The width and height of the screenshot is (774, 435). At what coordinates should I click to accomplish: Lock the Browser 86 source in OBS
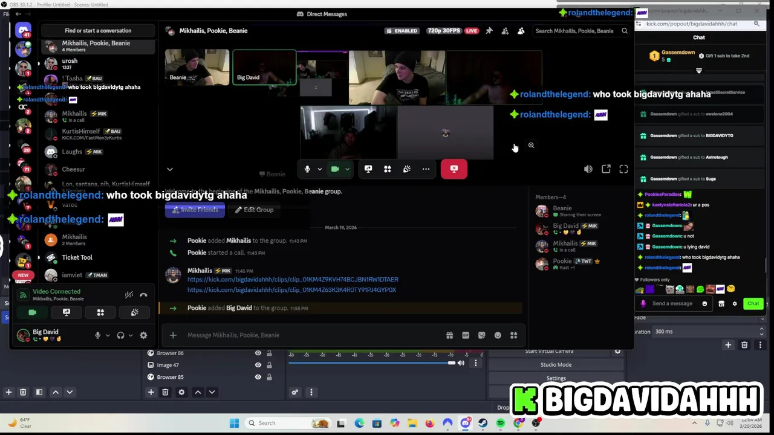coord(269,353)
